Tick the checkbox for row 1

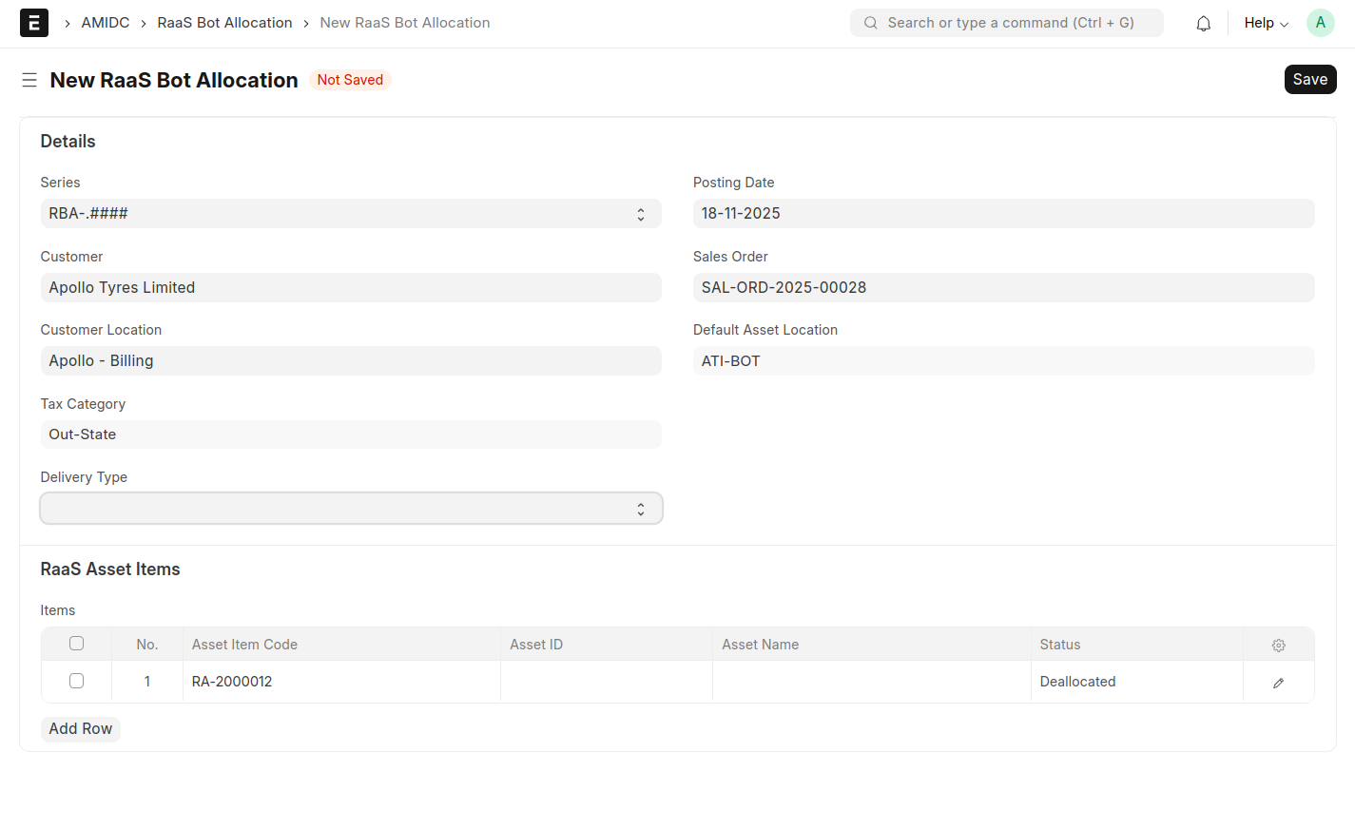click(77, 681)
